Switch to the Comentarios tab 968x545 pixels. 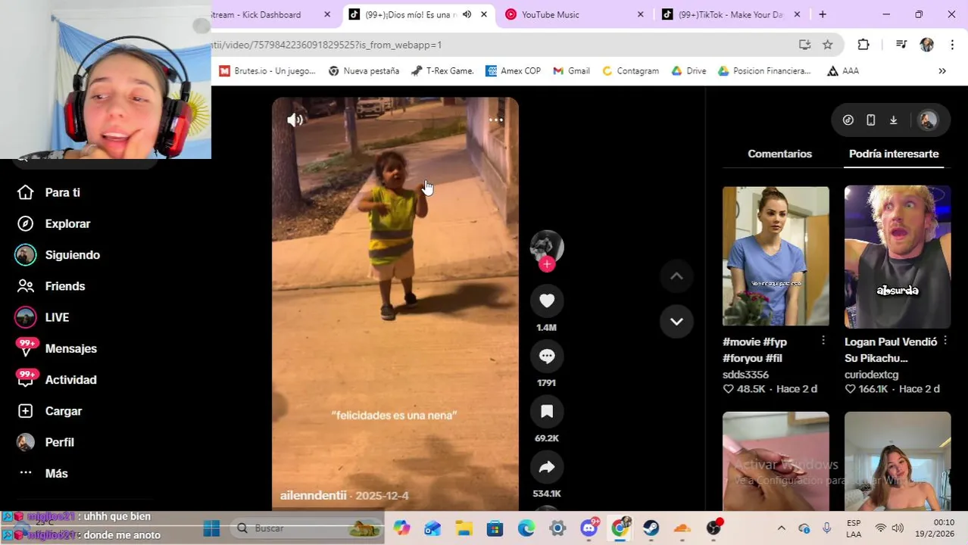779,154
